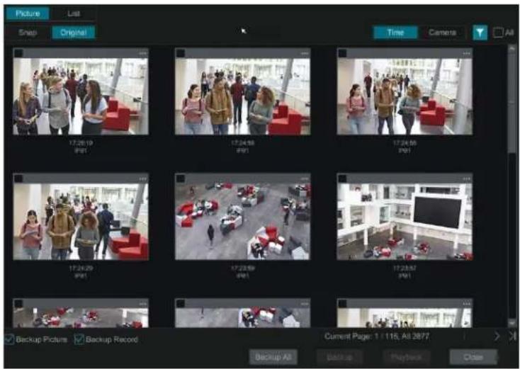Open more options on first-row right thumbnail

466,53
